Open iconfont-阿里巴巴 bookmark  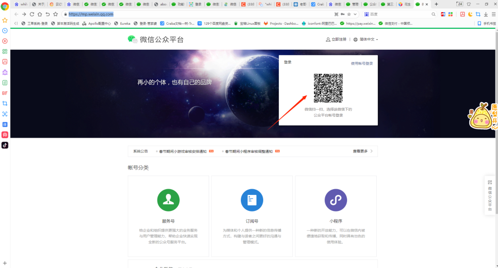[x=319, y=23]
